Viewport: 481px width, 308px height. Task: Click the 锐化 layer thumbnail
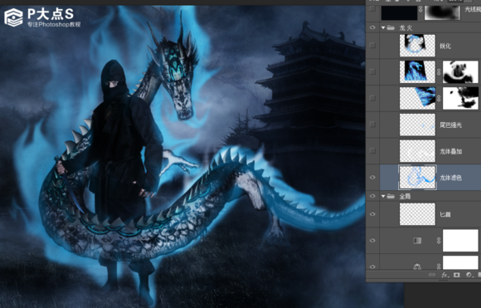tap(417, 45)
